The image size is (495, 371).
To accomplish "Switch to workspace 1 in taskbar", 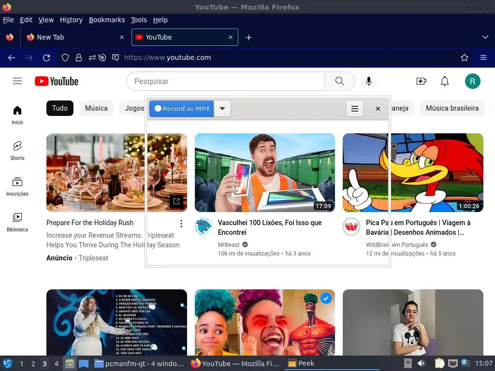I will click(21, 364).
